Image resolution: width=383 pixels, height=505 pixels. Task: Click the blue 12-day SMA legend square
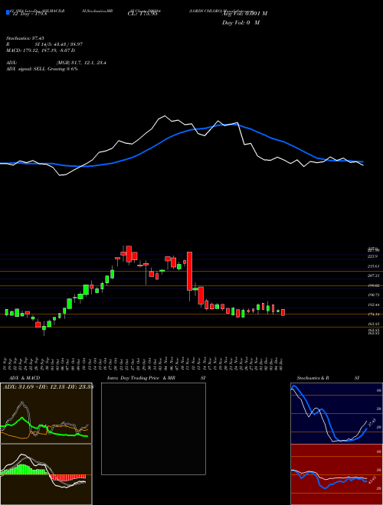(x=8, y=13)
